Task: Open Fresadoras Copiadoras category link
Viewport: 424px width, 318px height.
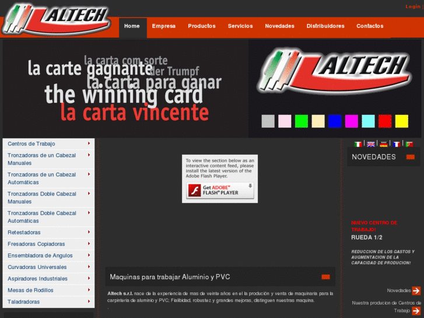Action: [36, 244]
